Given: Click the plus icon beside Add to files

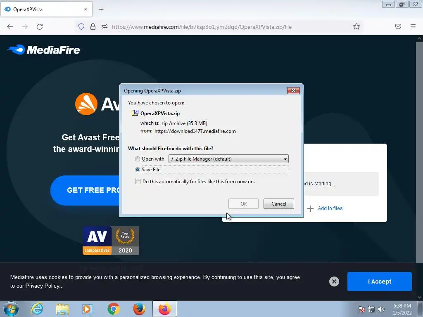Looking at the screenshot, I should pyautogui.click(x=311, y=208).
